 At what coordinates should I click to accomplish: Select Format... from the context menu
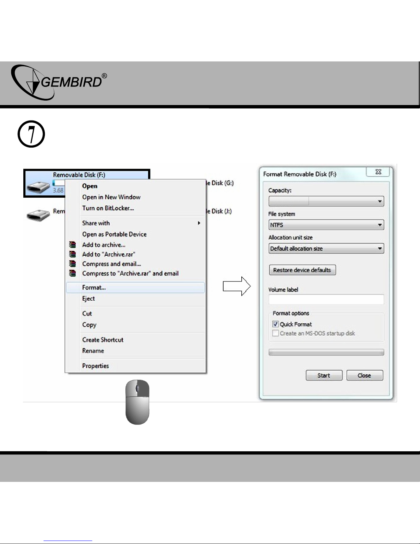click(94, 288)
